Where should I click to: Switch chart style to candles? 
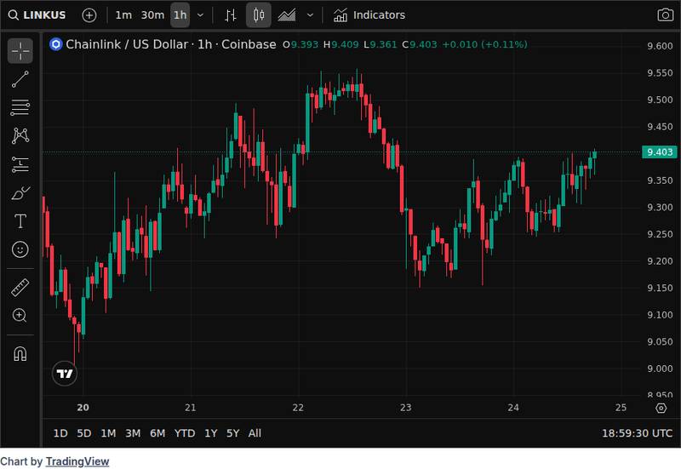point(260,14)
